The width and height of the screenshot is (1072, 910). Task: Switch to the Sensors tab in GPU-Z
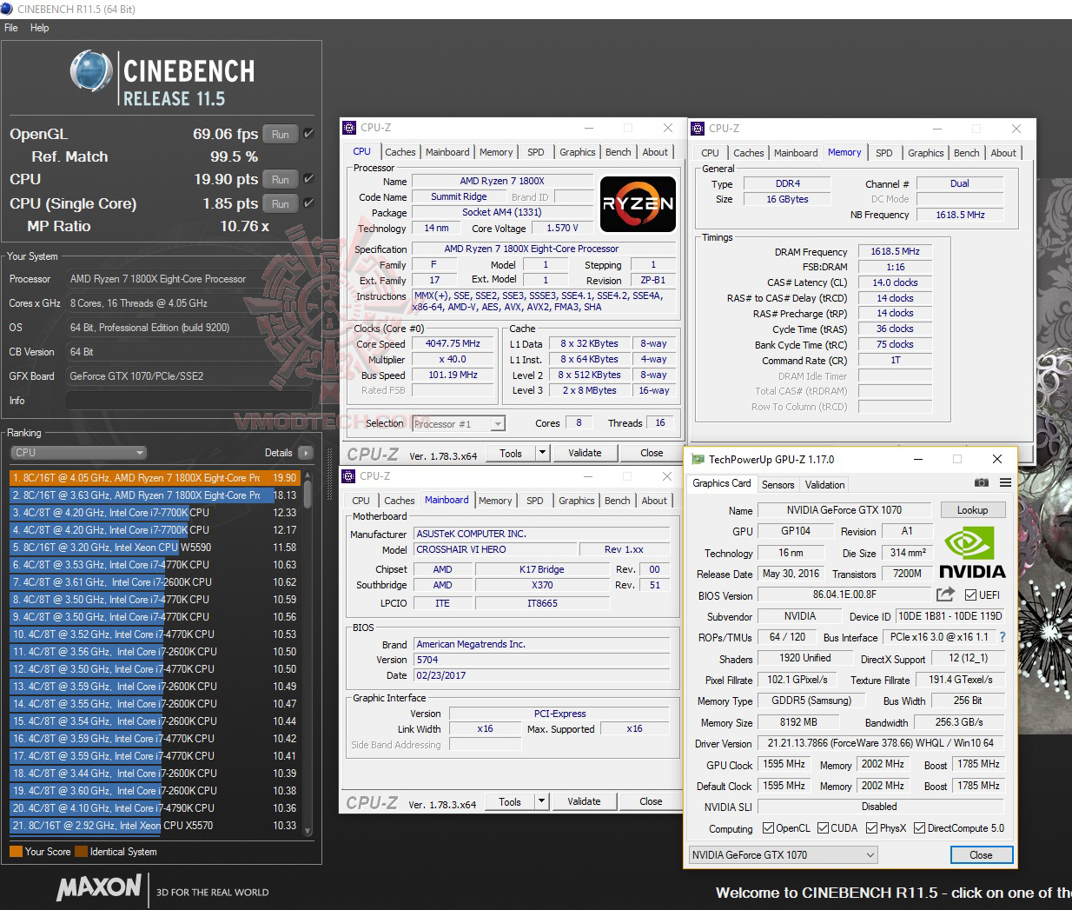[778, 484]
